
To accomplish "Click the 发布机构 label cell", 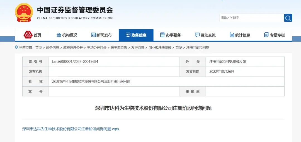I will (35, 72).
